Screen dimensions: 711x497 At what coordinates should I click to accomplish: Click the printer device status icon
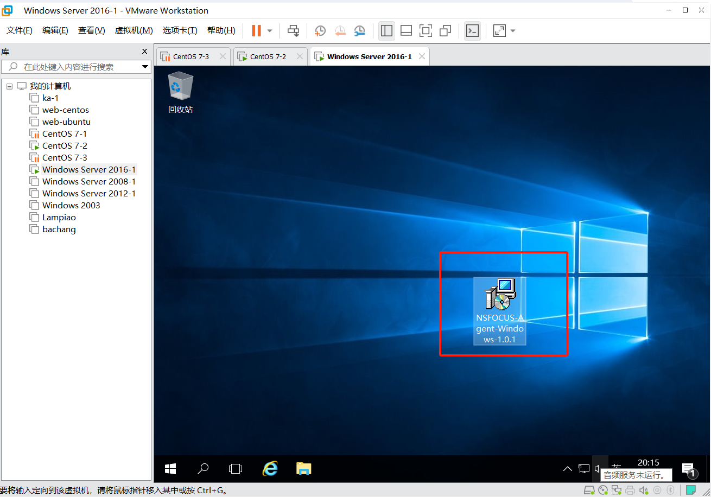(x=630, y=490)
